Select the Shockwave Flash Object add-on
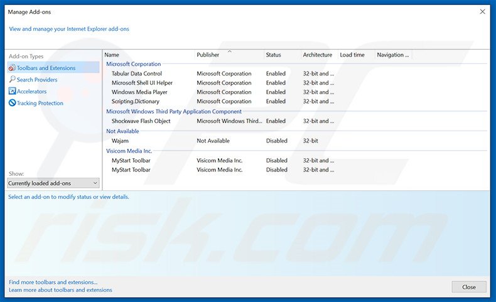 [x=141, y=121]
